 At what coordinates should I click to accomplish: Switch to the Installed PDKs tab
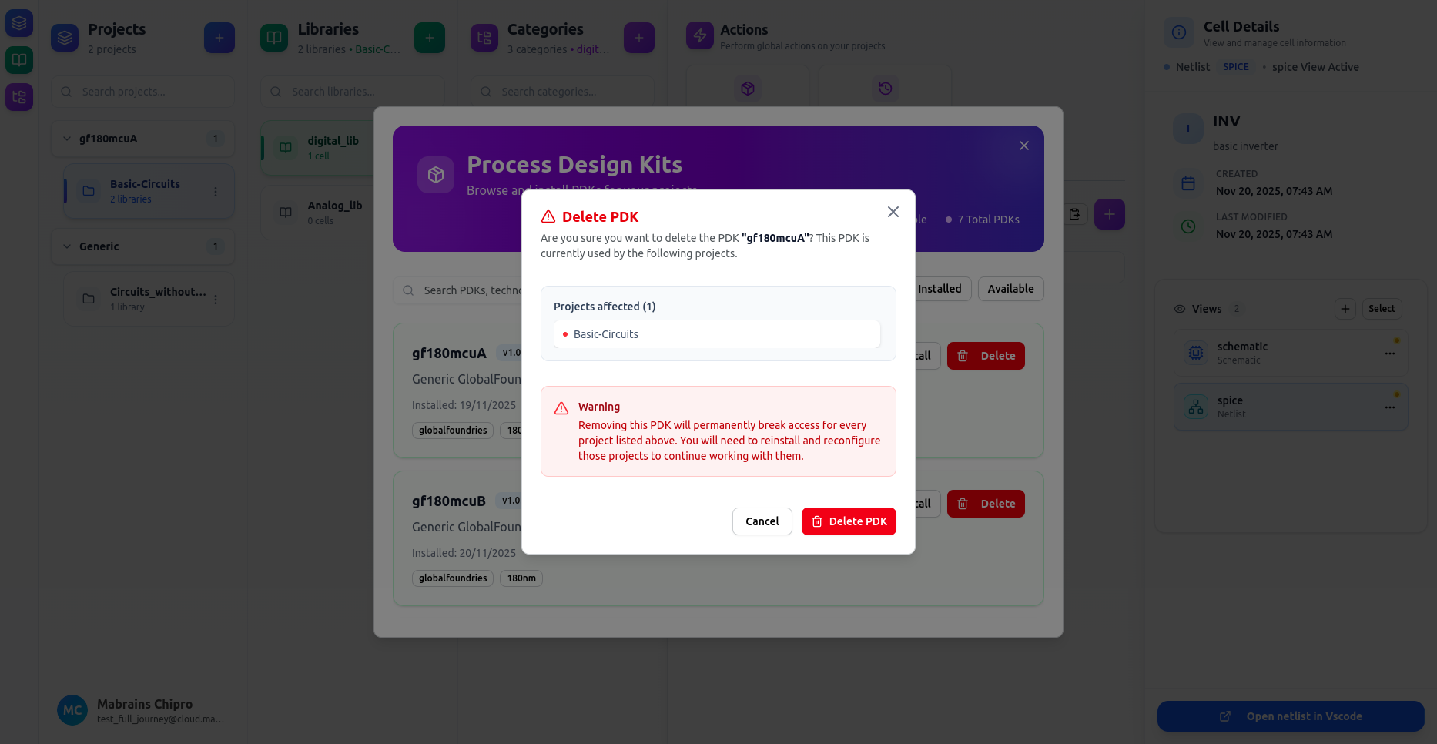point(940,289)
